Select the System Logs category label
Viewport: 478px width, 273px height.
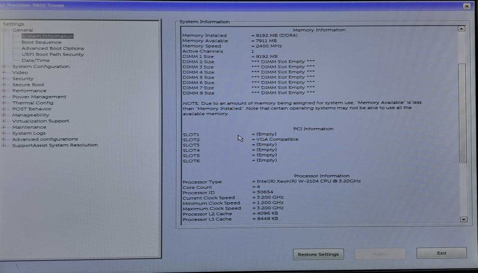point(29,133)
